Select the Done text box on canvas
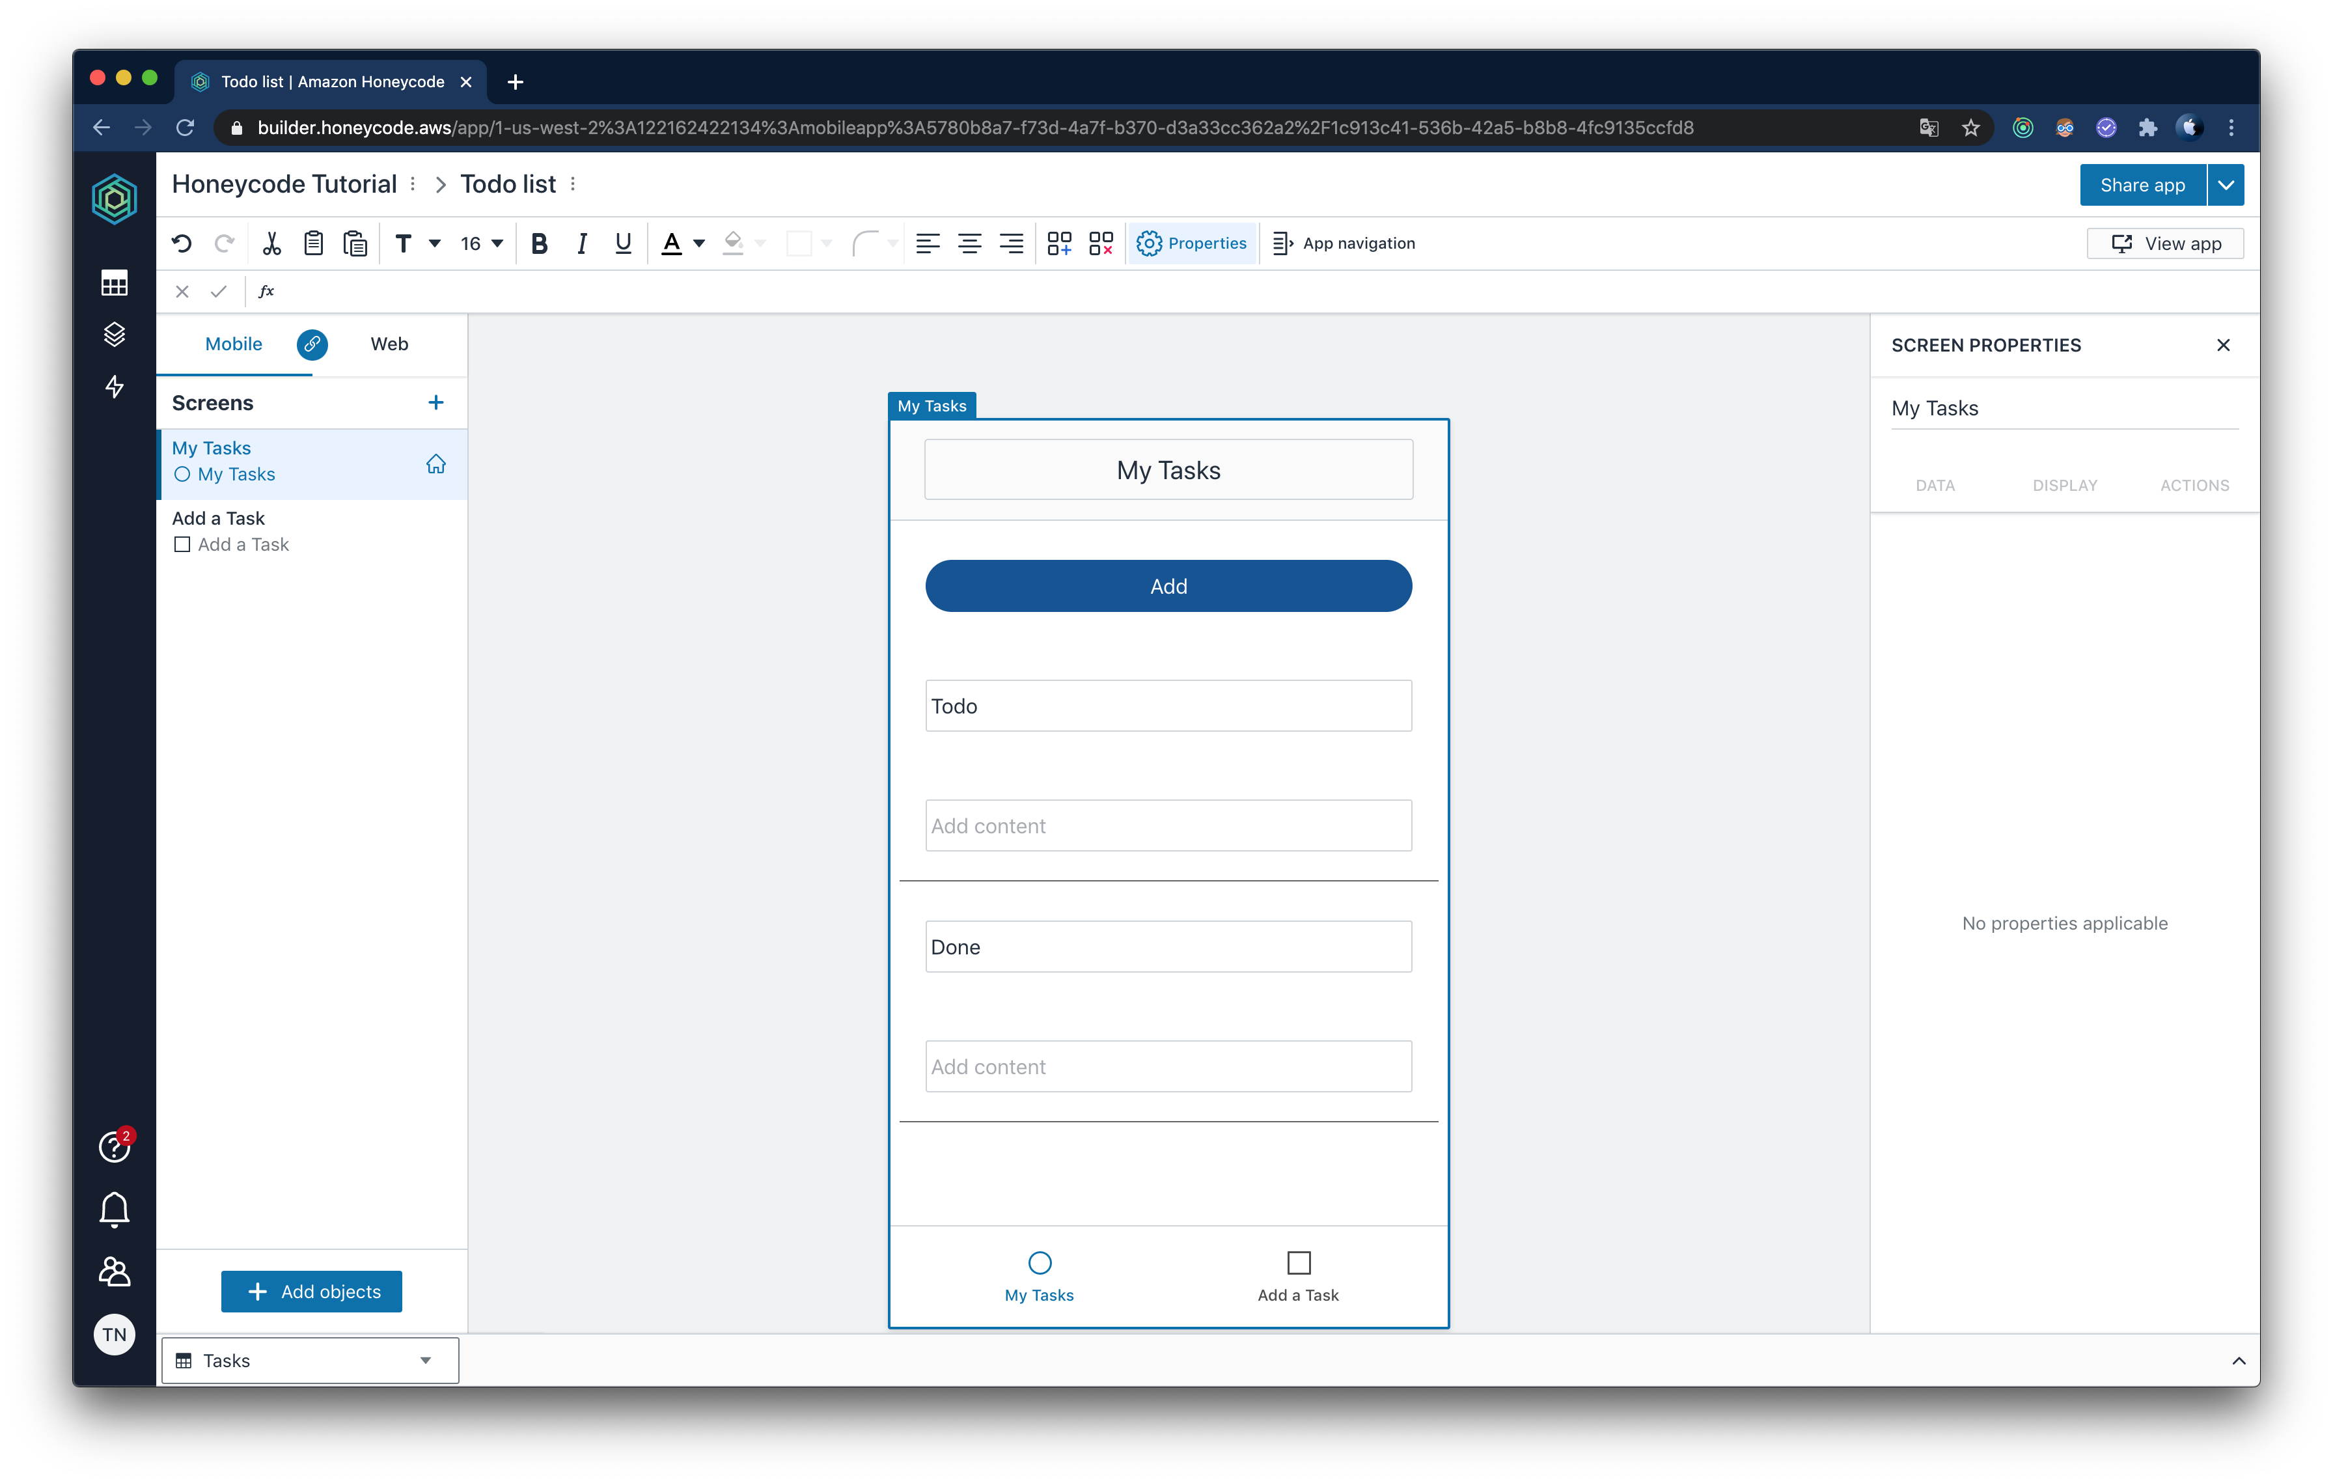The width and height of the screenshot is (2333, 1483). [x=1168, y=947]
